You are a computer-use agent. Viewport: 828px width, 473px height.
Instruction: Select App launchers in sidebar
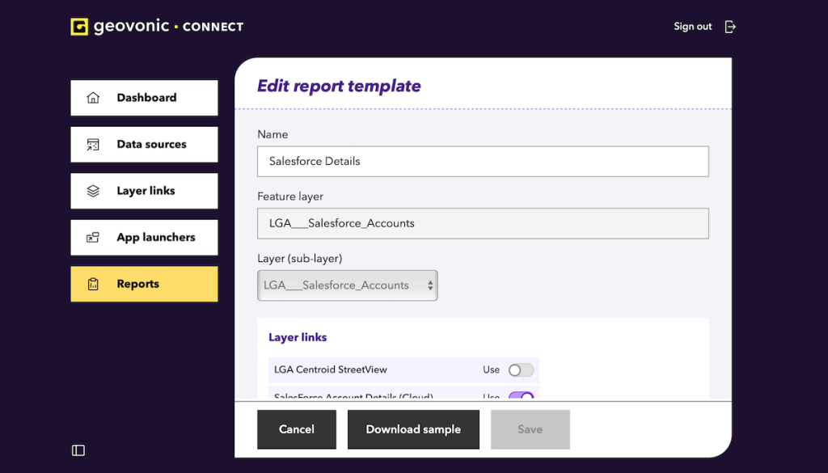[x=155, y=238]
